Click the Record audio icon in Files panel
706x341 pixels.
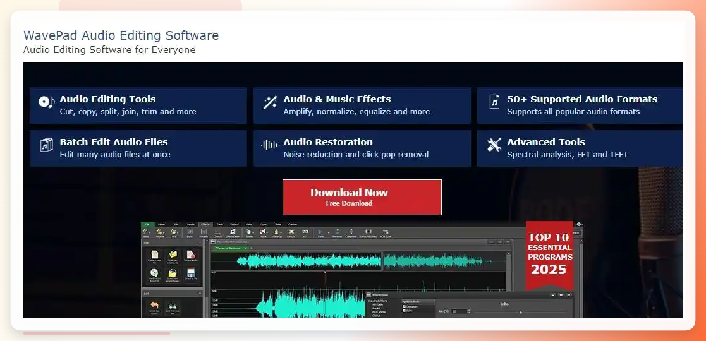point(191,256)
